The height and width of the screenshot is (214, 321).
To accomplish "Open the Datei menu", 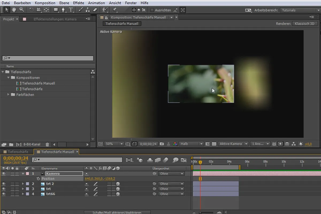I will click(6, 3).
